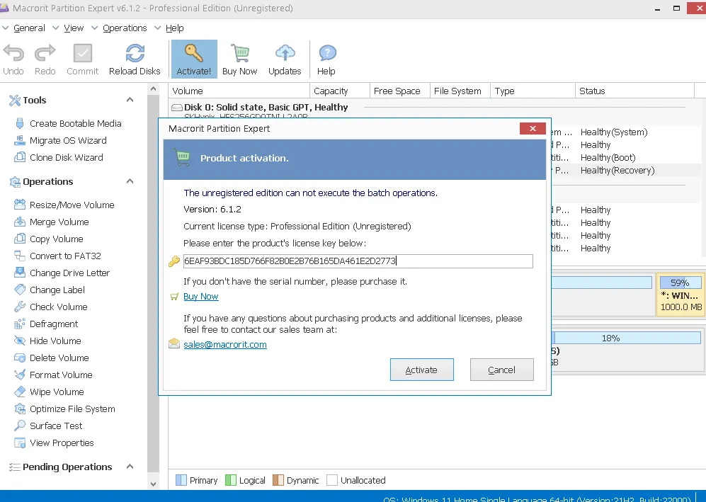
Task: Sort by the Capacity column header
Action: (339, 91)
